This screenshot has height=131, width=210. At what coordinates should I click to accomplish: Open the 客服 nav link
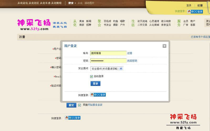(x=193, y=25)
